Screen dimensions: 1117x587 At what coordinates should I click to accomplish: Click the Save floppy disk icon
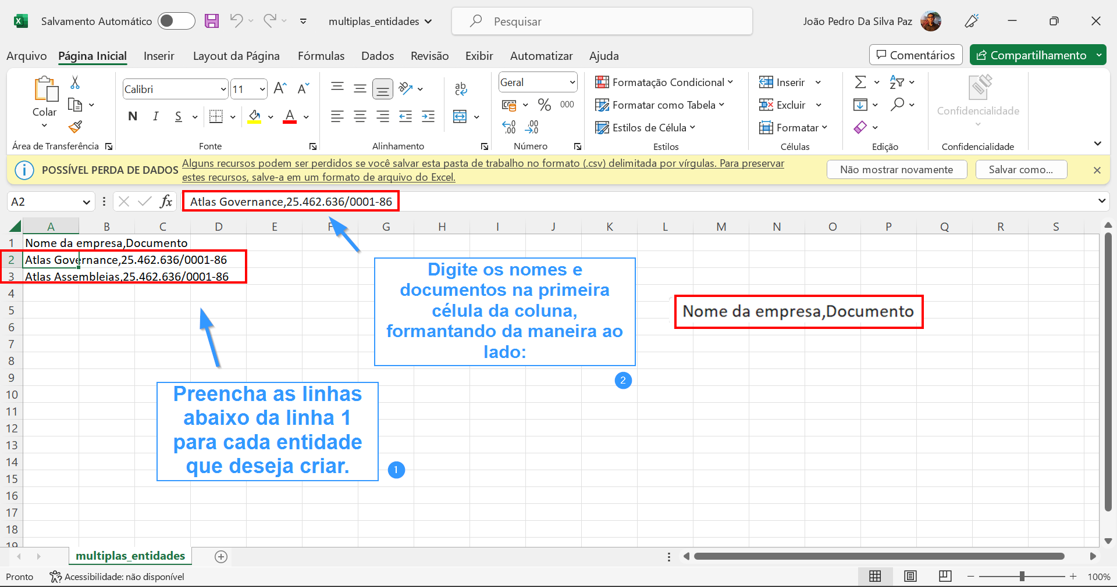tap(212, 22)
